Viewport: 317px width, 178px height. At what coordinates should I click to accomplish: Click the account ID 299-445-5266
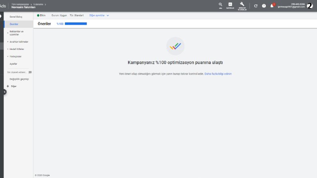pos(298,4)
